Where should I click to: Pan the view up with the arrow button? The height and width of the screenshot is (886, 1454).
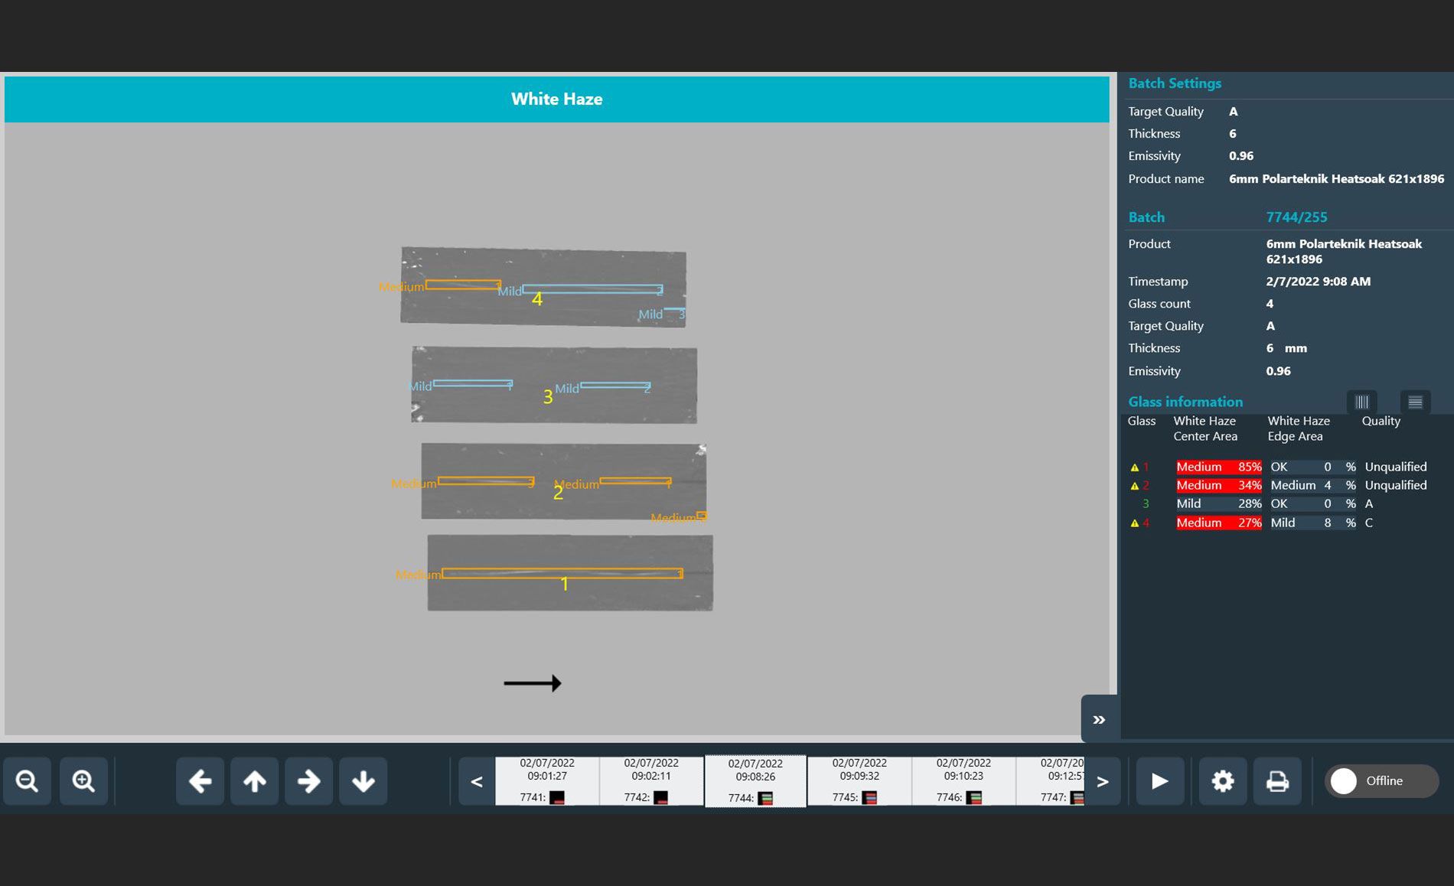point(255,781)
